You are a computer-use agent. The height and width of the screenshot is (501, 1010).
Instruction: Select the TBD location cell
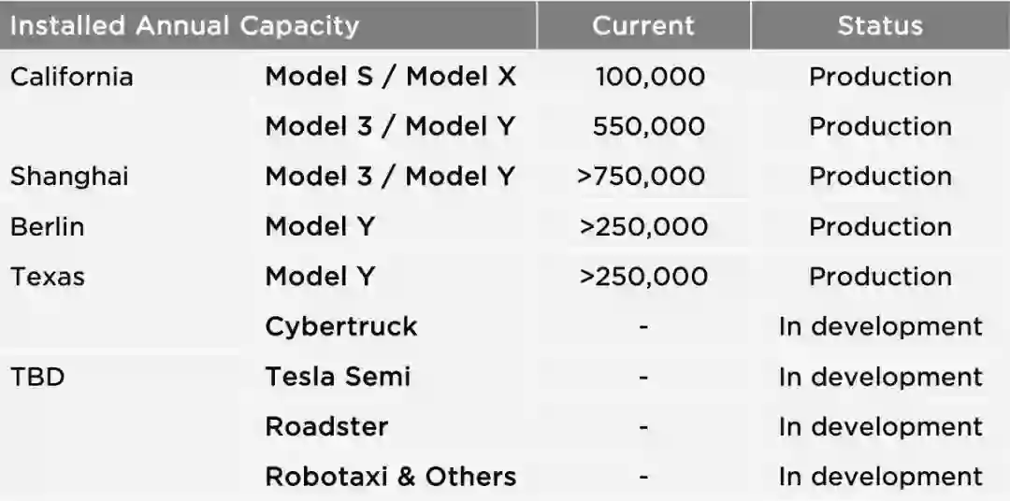coord(37,377)
